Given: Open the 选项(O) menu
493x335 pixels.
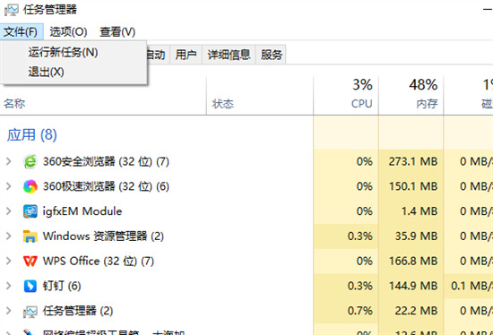Looking at the screenshot, I should tap(68, 31).
